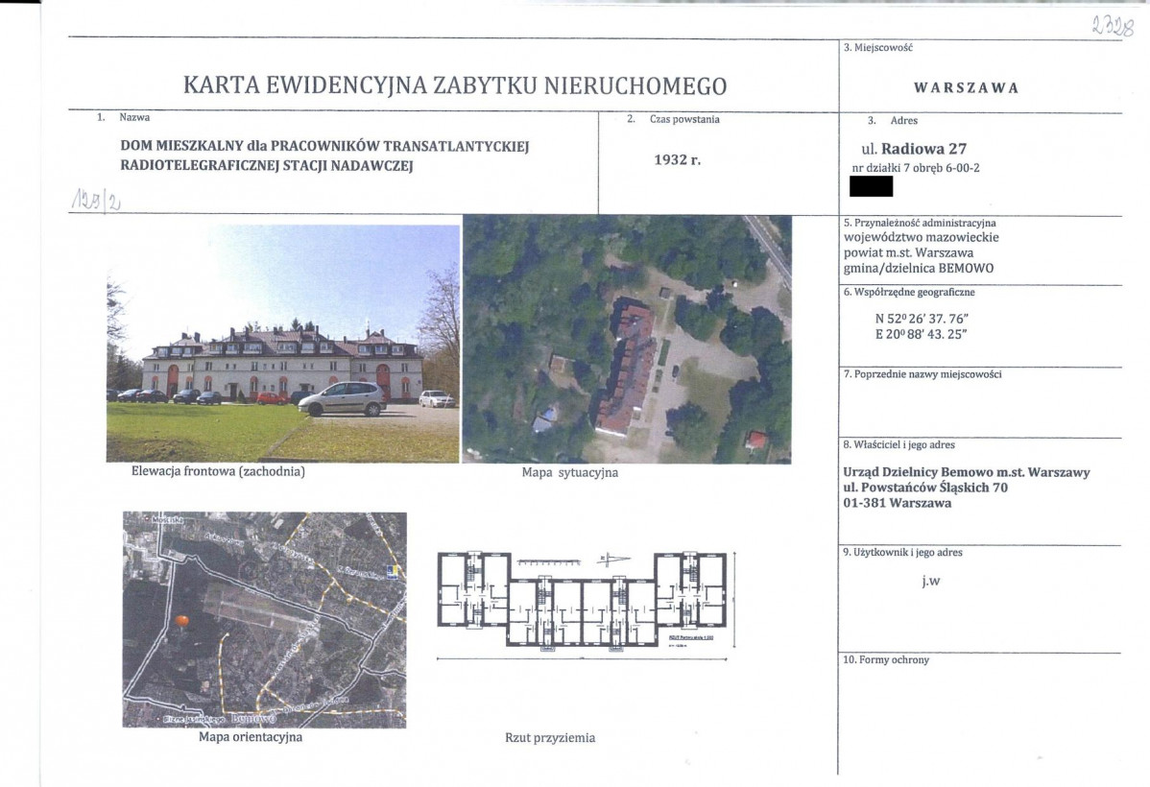
Task: Select the address ul. Radiowa 27
Action: tap(914, 149)
